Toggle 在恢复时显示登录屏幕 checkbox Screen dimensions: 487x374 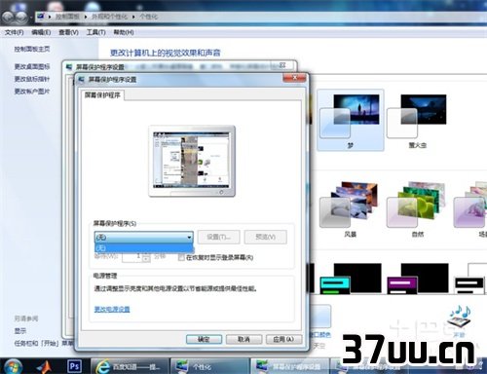(181, 258)
